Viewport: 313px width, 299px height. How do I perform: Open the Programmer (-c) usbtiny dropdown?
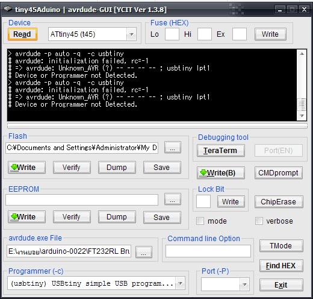pos(180,283)
